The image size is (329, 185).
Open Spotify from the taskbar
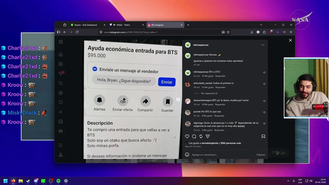58,181
